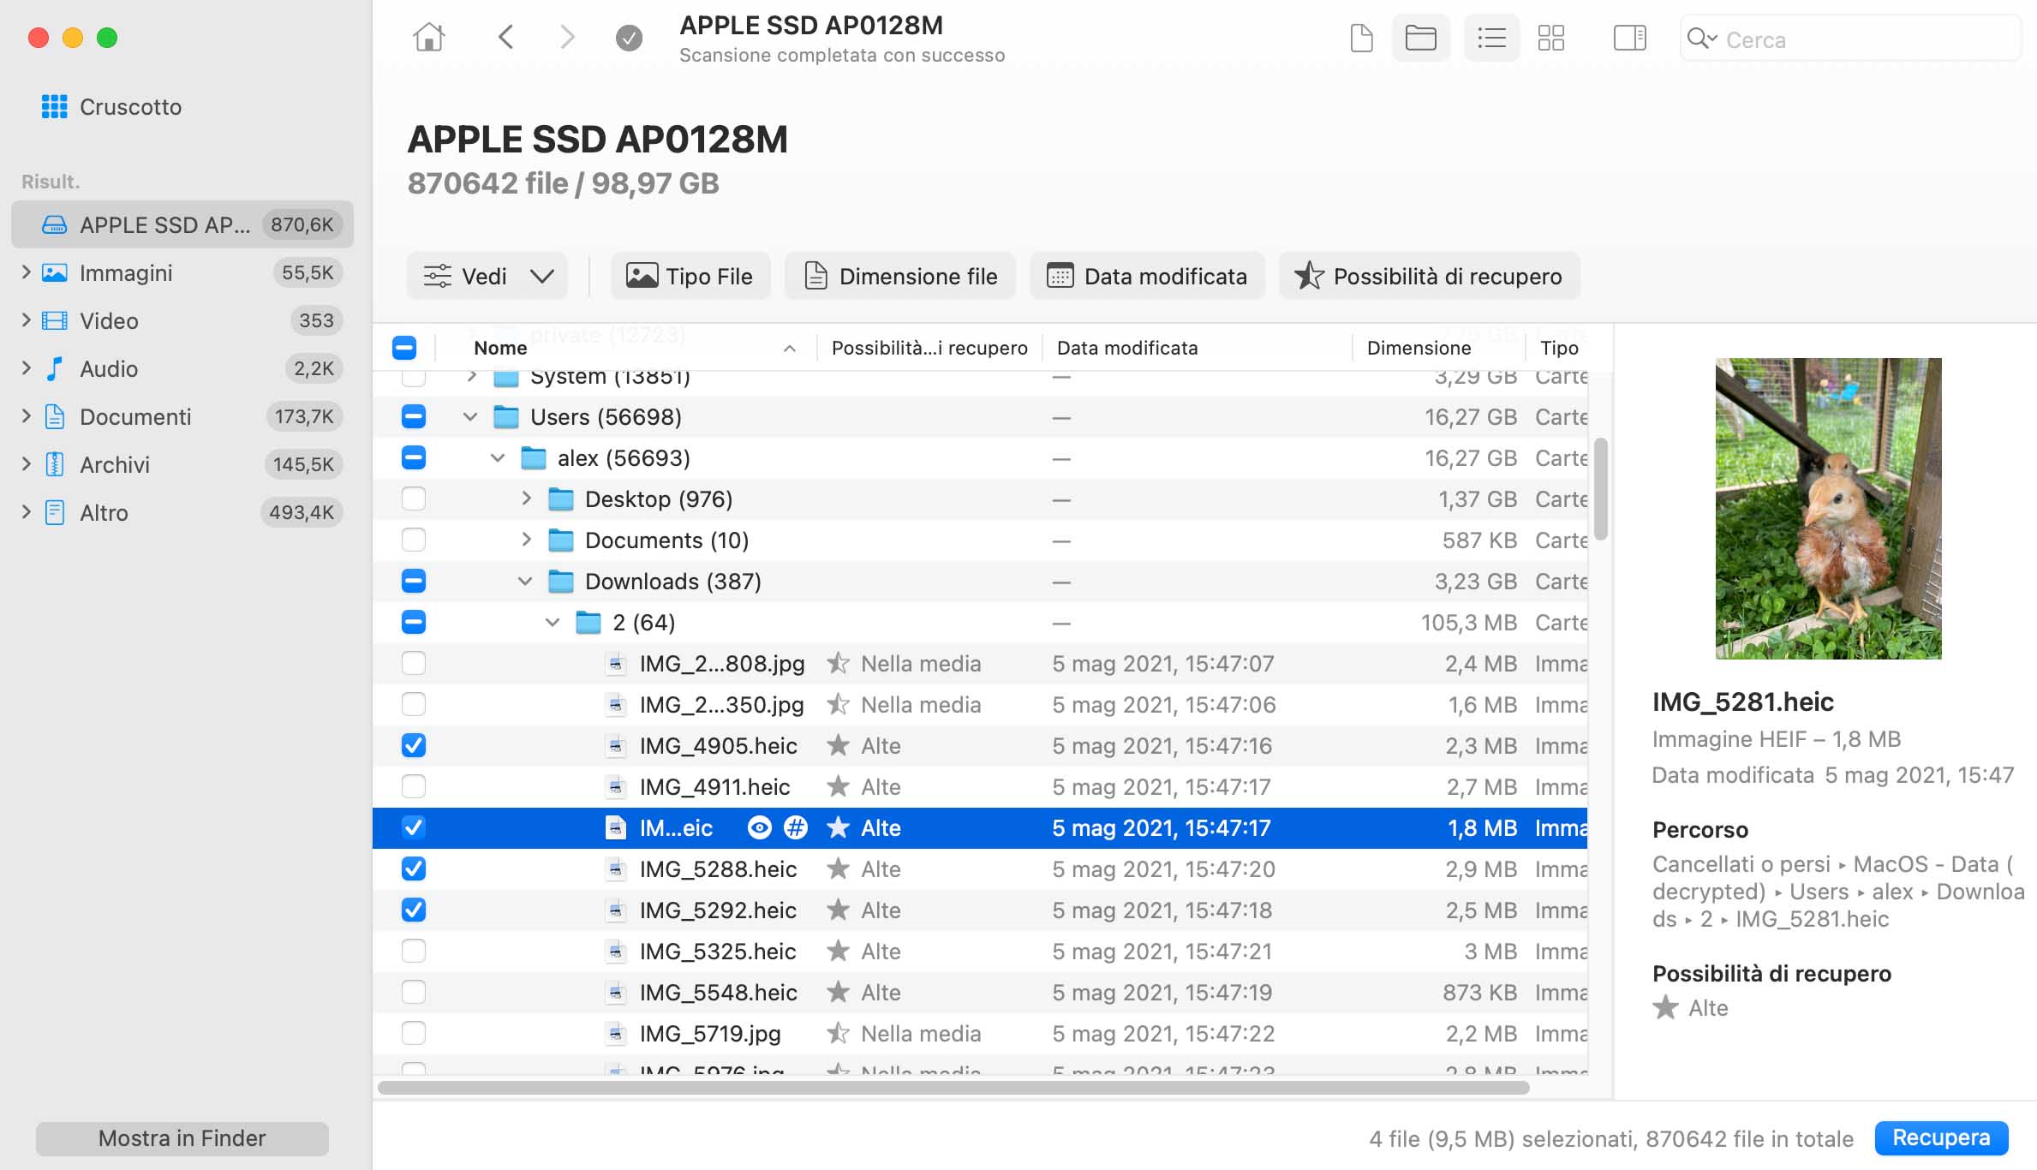Toggle the select-all checkbox in header
Screen dimensions: 2037x1170
click(x=404, y=348)
